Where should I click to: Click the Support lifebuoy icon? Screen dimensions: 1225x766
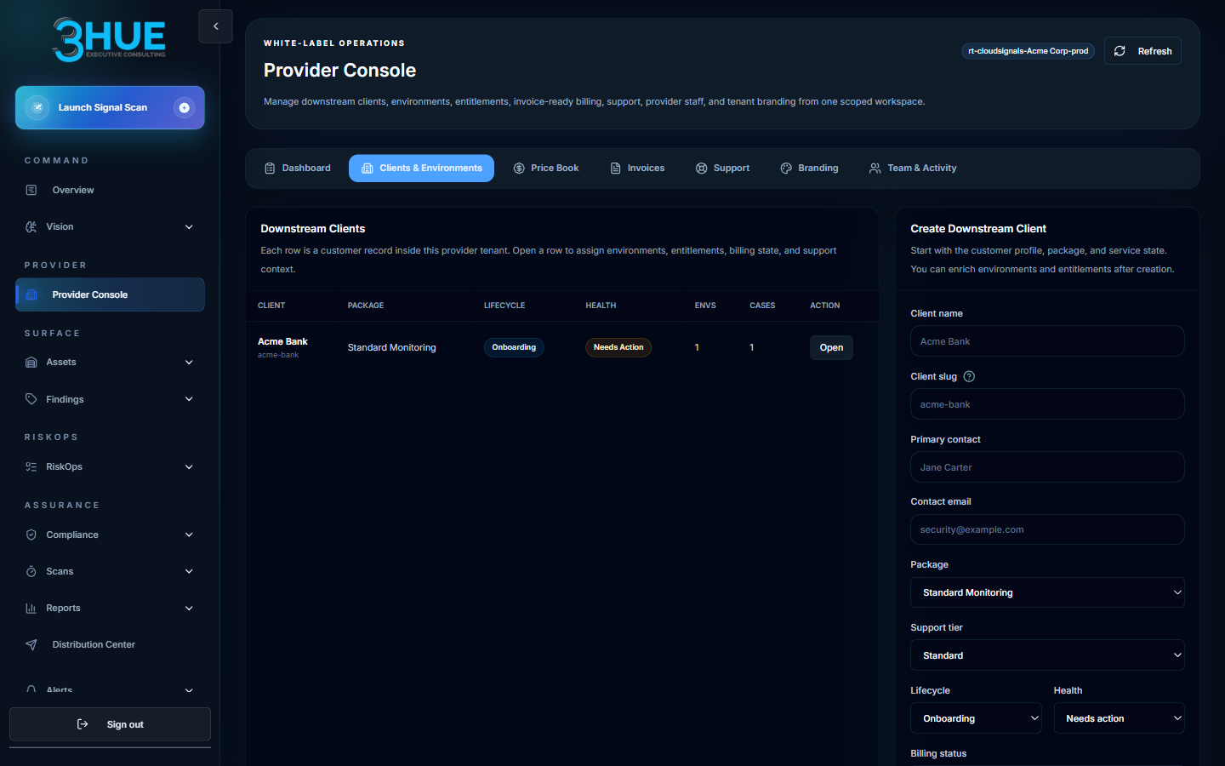click(702, 169)
